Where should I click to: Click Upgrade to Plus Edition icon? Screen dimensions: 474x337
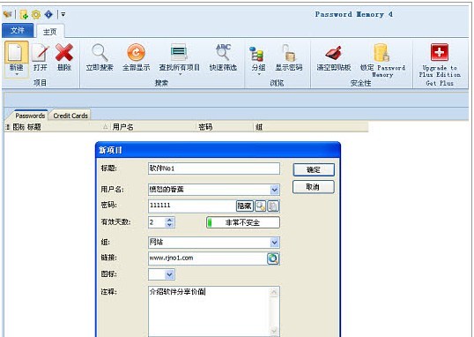click(x=440, y=52)
